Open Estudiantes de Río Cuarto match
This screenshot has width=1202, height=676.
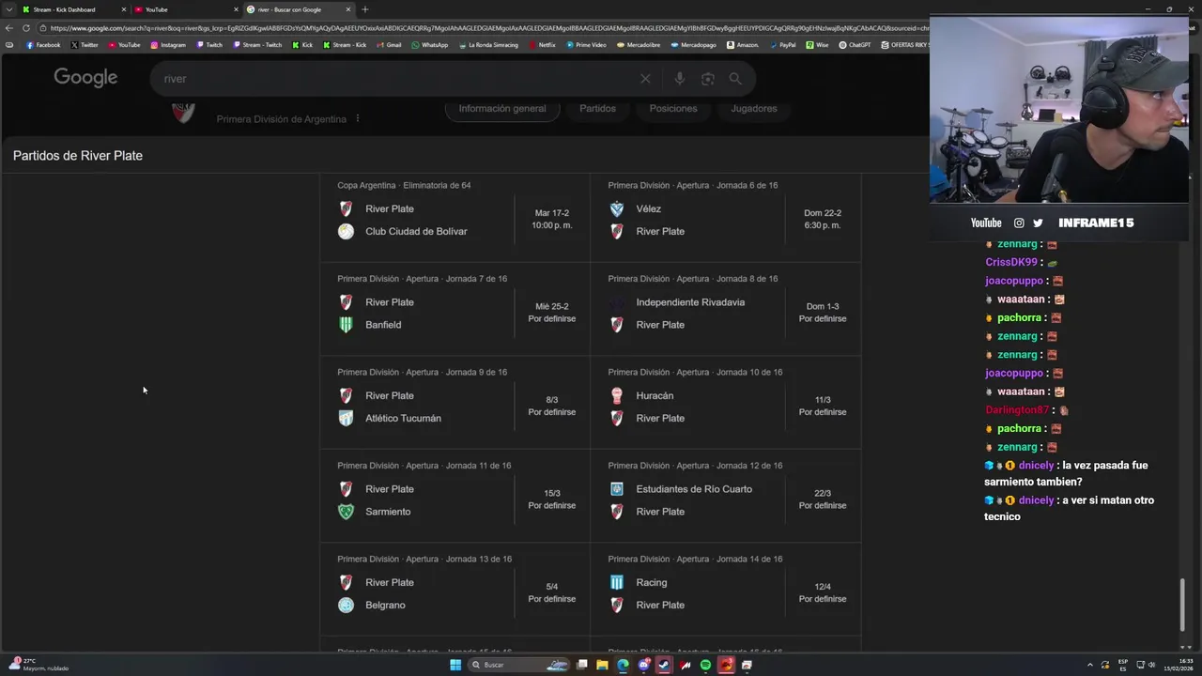tap(725, 496)
